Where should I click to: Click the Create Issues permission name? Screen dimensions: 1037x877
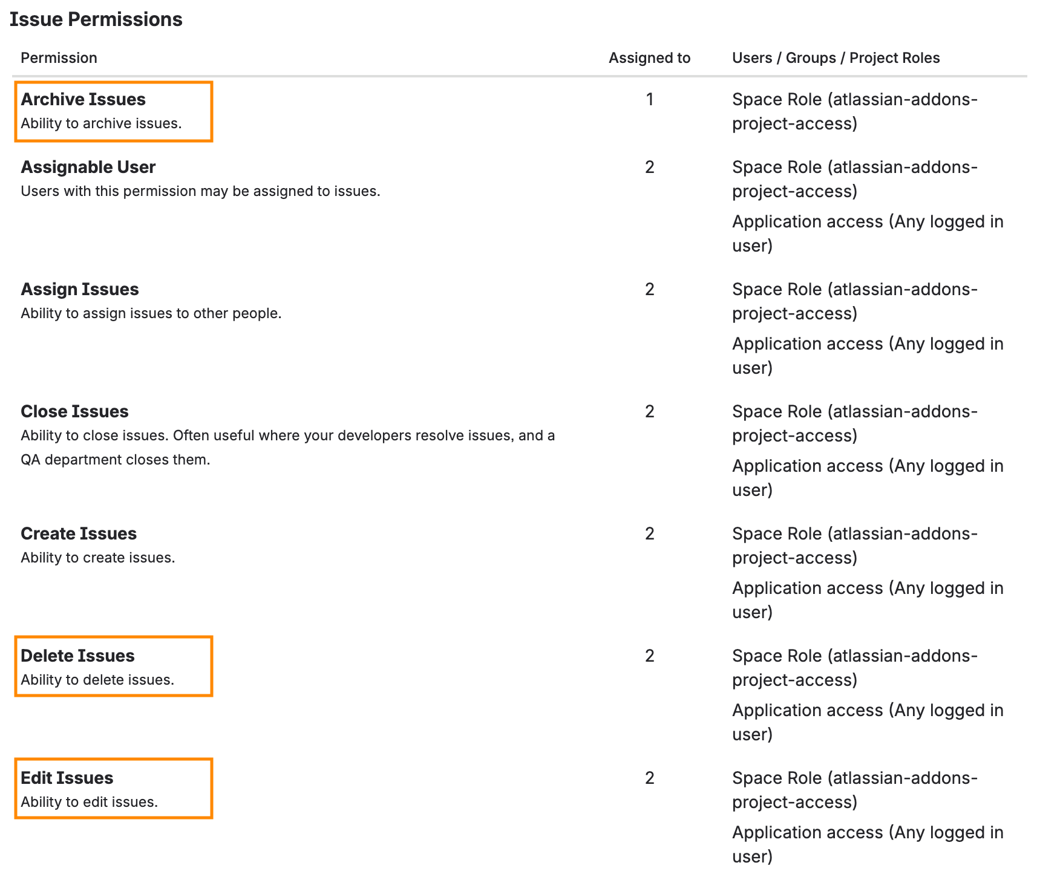coord(79,533)
